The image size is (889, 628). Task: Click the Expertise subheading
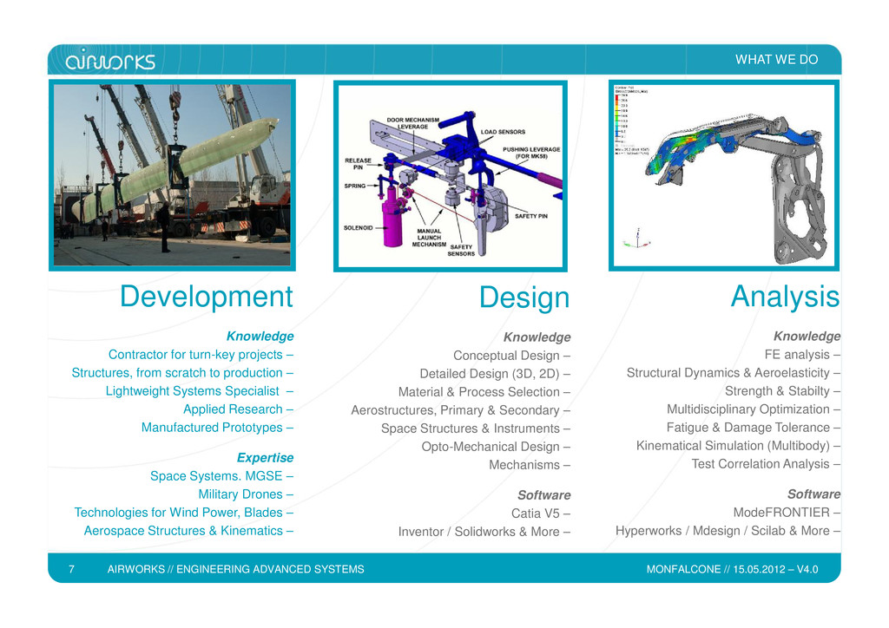tap(265, 457)
